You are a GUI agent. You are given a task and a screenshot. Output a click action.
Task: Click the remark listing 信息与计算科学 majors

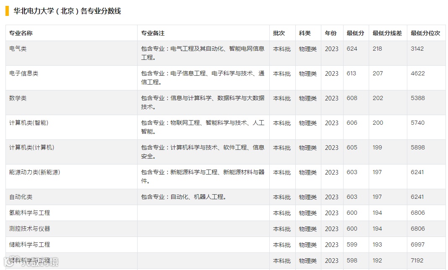pos(203,103)
